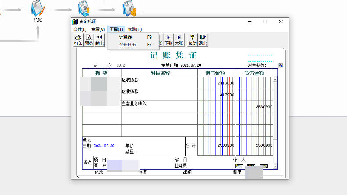Viewport: 347px width, 195px height.
Task: Click the 借方金额 column header
Action: click(x=215, y=73)
